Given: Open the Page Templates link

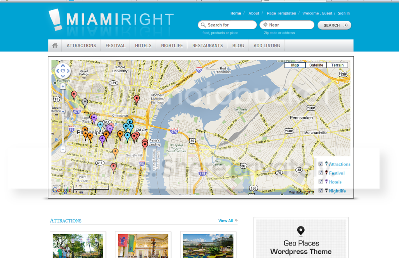Looking at the screenshot, I should 281,13.
